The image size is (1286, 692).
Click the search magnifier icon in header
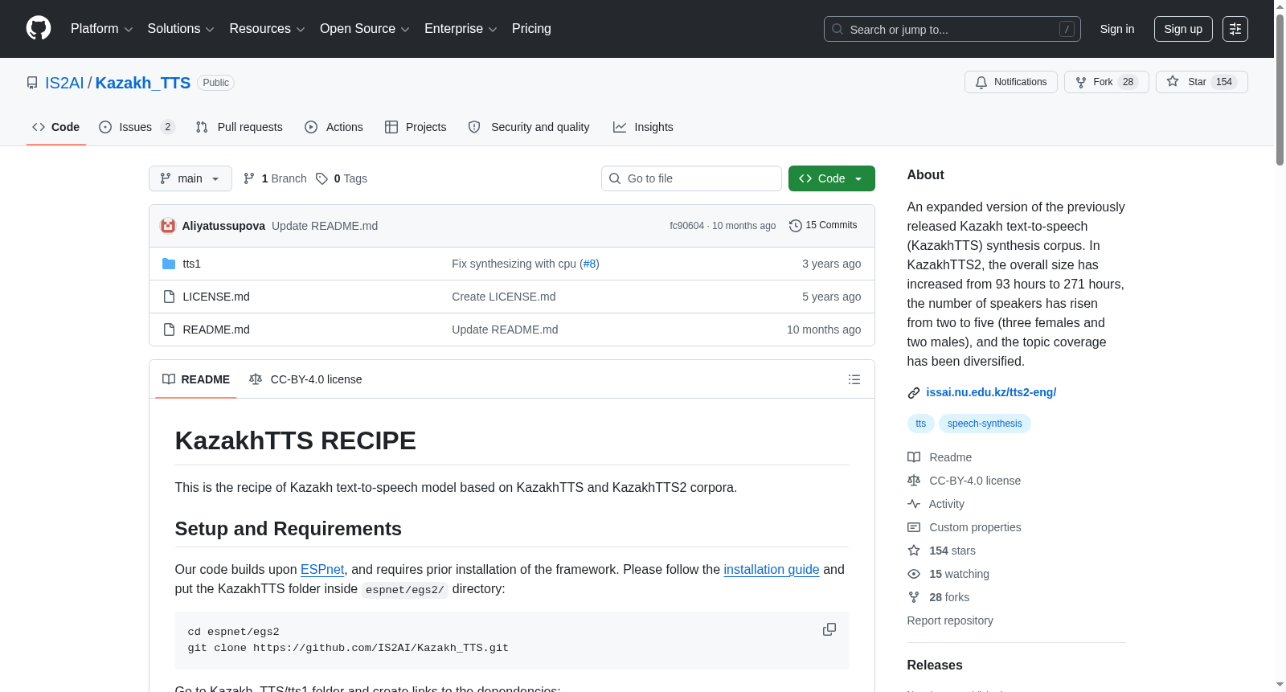click(x=838, y=29)
